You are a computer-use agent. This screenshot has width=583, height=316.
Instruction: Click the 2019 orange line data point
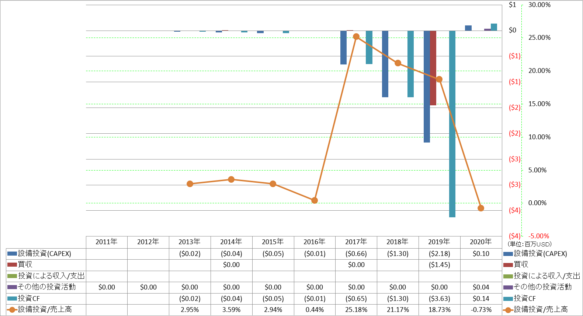439,79
